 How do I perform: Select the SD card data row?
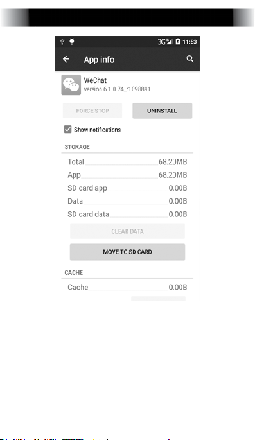click(x=127, y=215)
